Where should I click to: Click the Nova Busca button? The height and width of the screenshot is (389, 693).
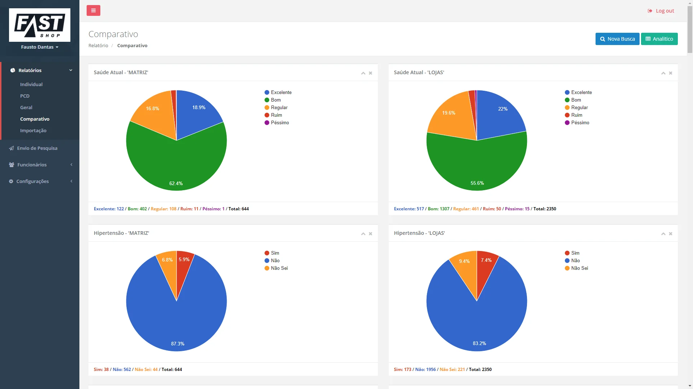click(x=617, y=39)
